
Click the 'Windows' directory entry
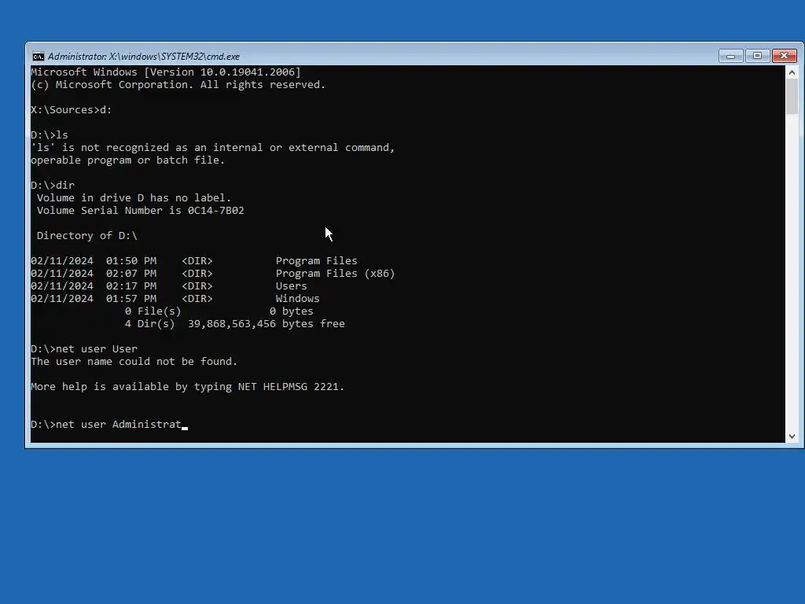tap(175, 299)
